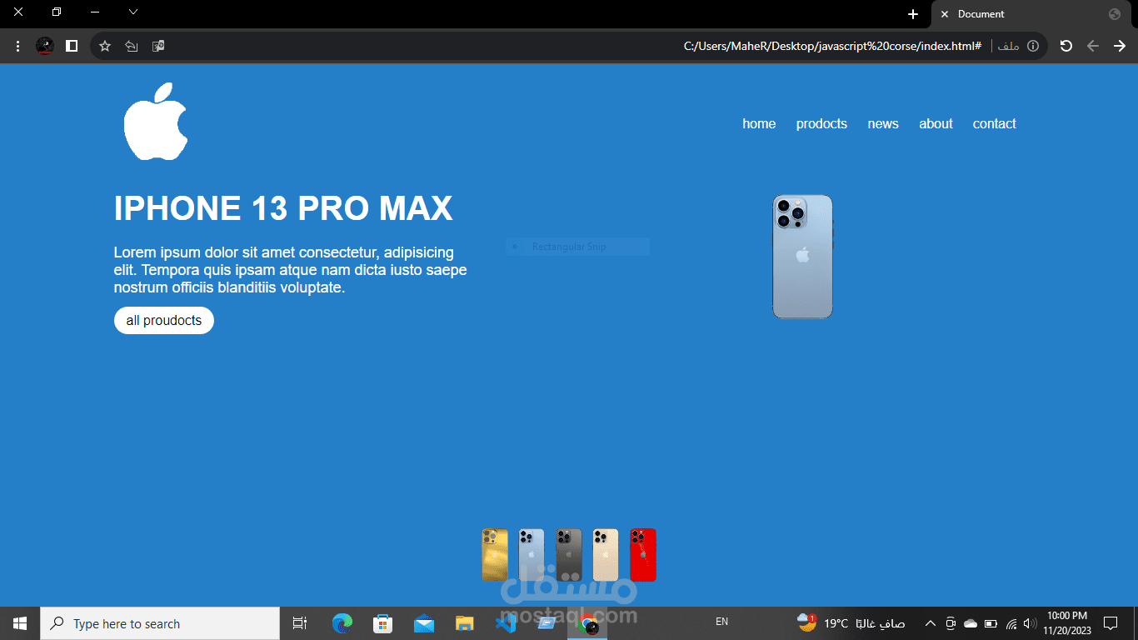Click the address bar URL field
The height and width of the screenshot is (640, 1138).
[571, 46]
